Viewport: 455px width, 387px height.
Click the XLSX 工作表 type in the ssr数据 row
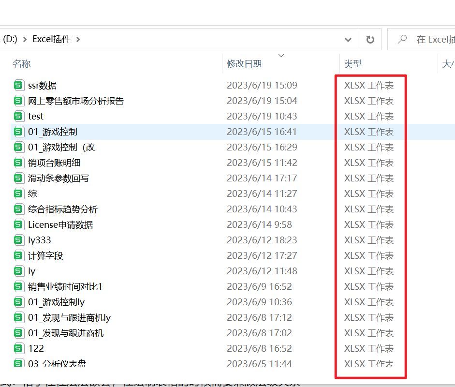(369, 85)
